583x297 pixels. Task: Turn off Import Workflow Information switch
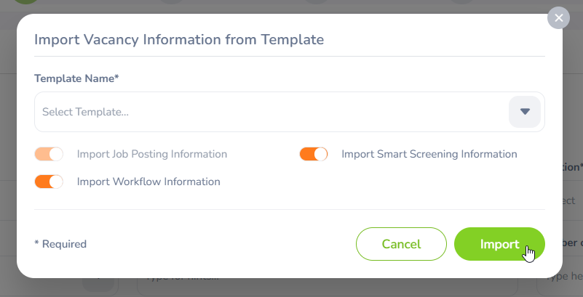[49, 182]
